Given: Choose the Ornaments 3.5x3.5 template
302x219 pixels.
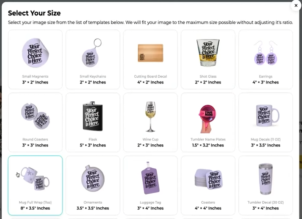Looking at the screenshot, I should [93, 186].
